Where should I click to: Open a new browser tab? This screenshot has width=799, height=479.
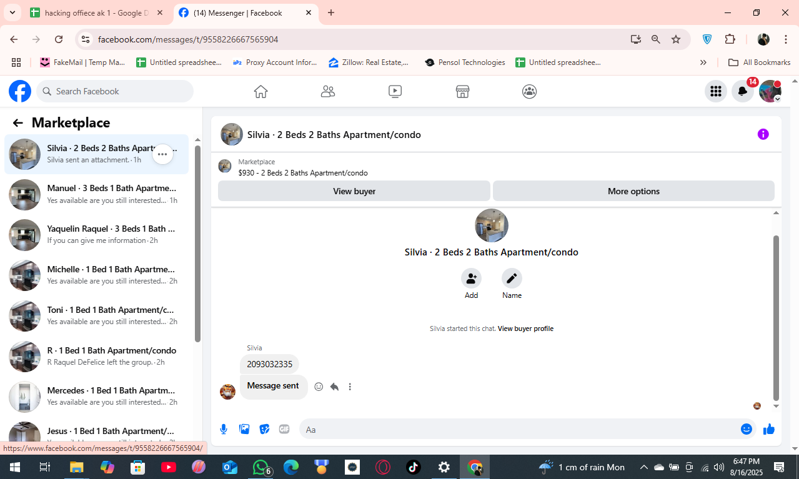pyautogui.click(x=331, y=12)
